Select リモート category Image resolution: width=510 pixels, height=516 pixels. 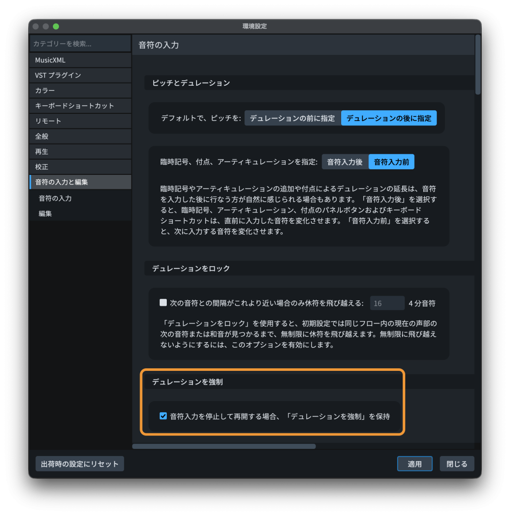[80, 121]
